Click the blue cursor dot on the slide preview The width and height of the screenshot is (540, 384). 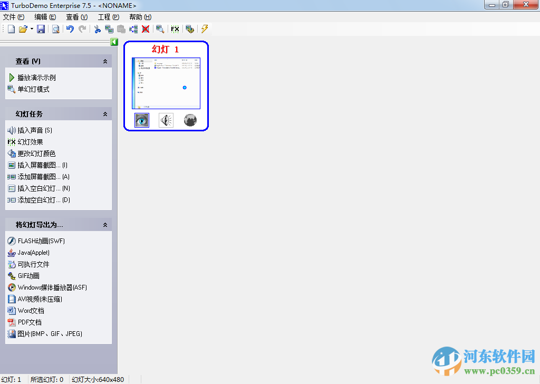185,88
